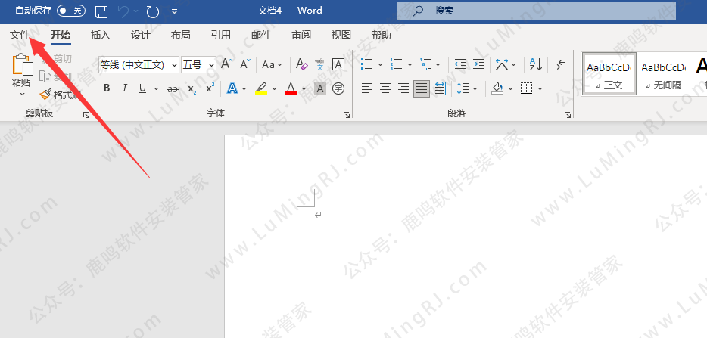Click the Save floppy disk icon
Viewport: 707px width, 338px height.
point(101,11)
